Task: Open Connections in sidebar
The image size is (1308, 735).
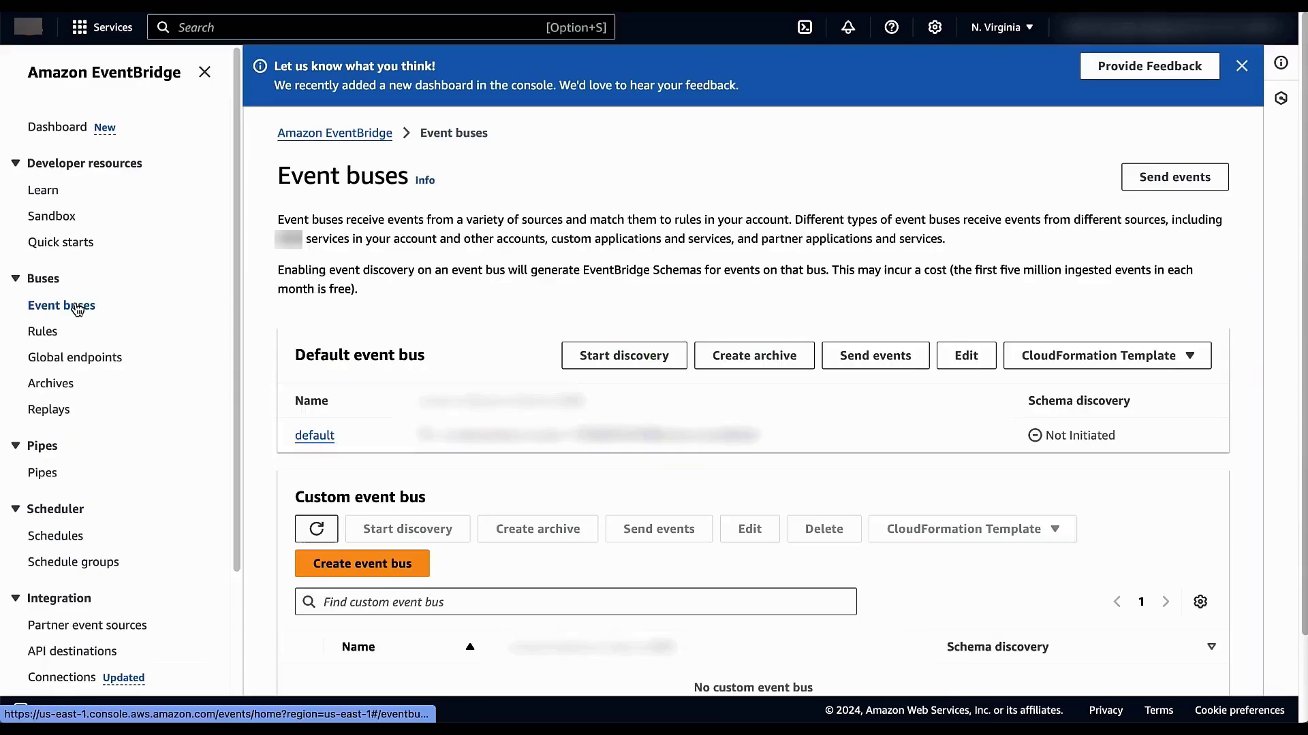Action: (61, 676)
